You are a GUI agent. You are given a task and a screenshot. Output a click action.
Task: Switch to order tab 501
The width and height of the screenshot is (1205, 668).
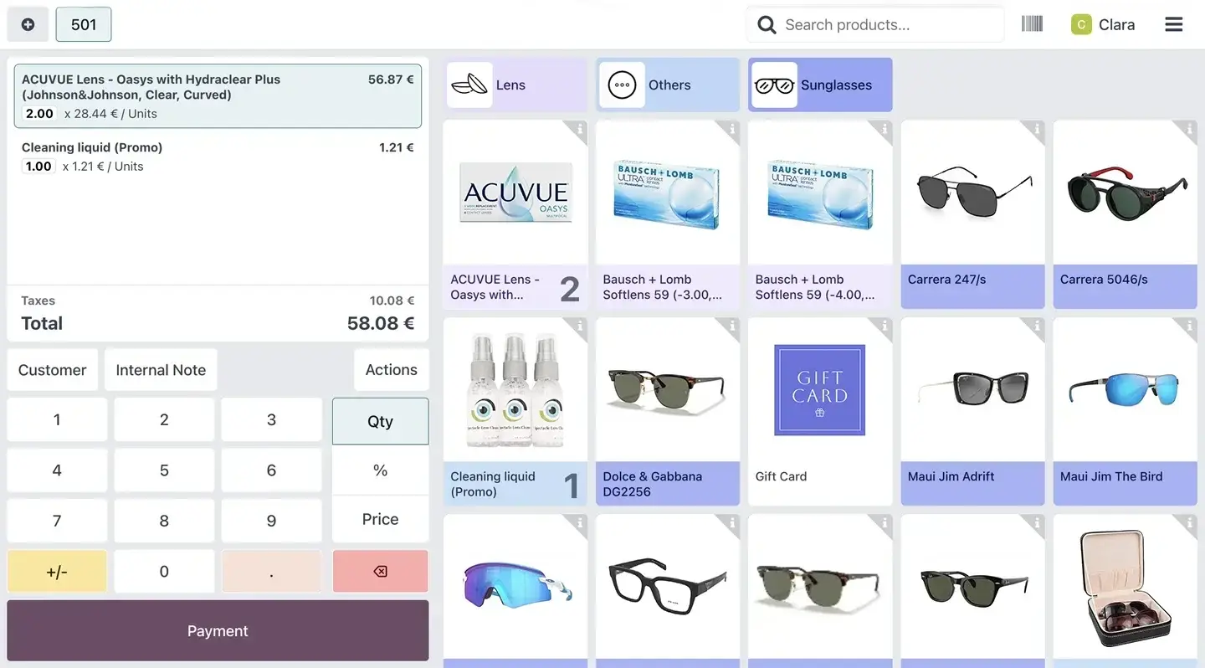pos(84,24)
